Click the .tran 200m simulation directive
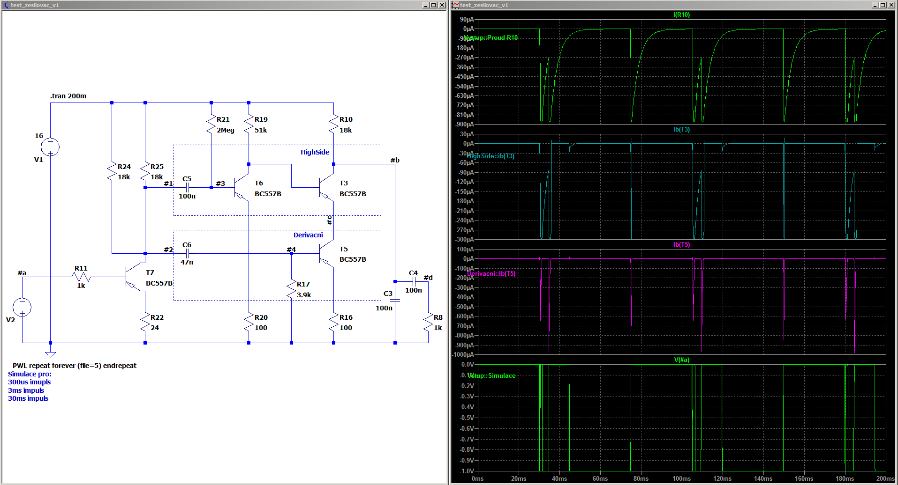898x485 pixels. pos(68,96)
